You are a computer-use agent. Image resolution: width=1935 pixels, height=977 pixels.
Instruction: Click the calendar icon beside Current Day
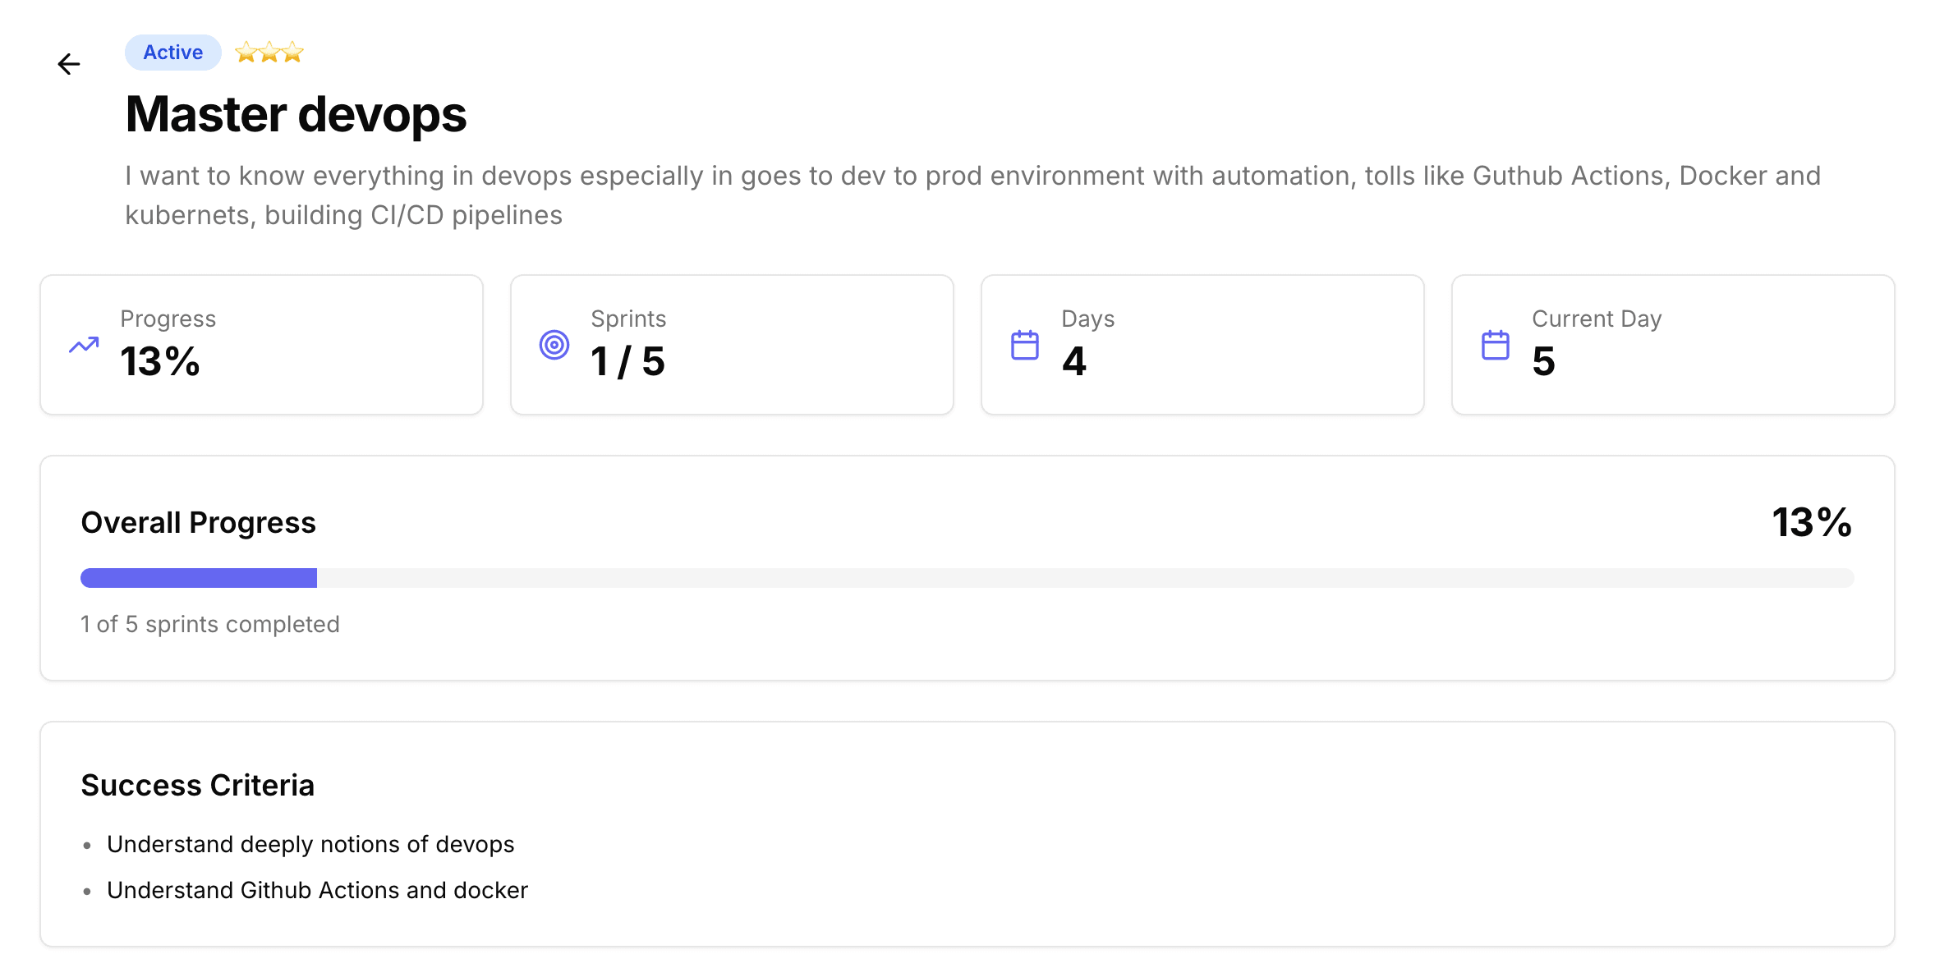1496,346
